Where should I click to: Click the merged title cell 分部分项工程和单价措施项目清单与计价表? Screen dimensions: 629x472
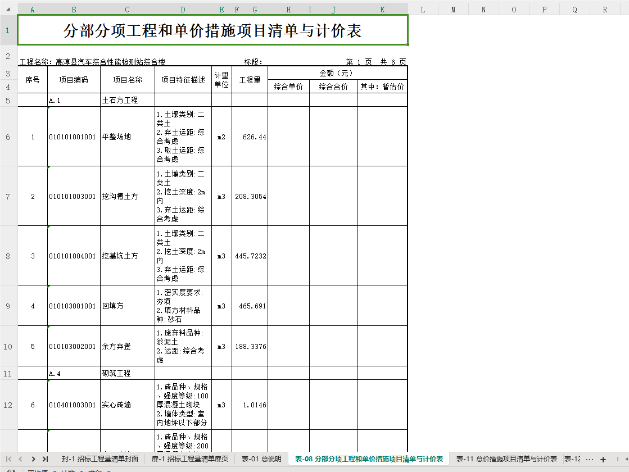pyautogui.click(x=212, y=30)
